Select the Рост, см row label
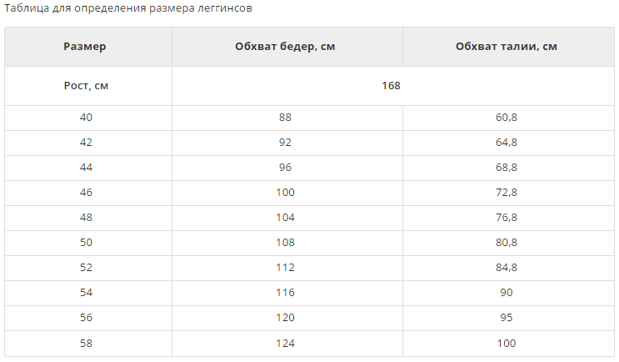 coord(86,86)
